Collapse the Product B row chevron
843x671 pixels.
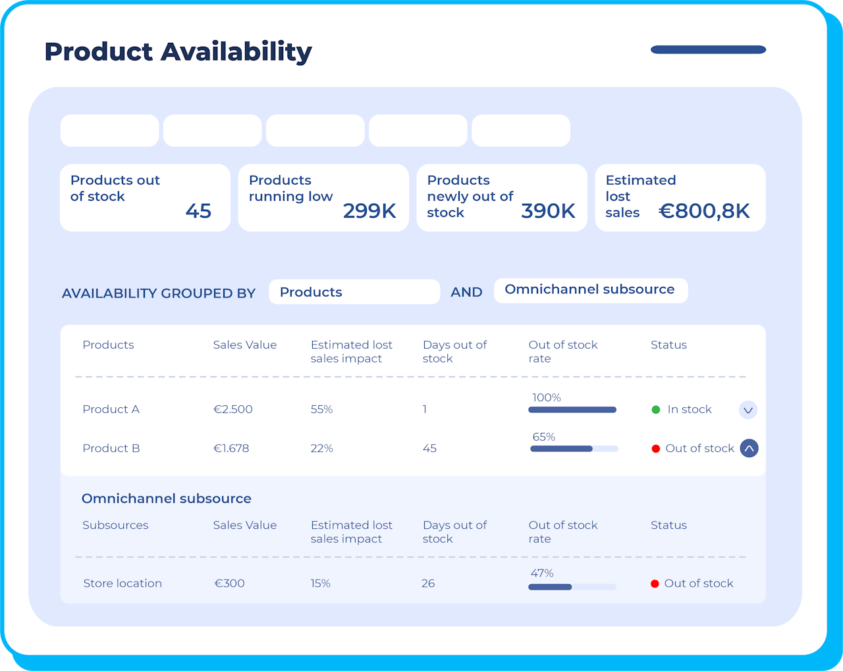(749, 449)
